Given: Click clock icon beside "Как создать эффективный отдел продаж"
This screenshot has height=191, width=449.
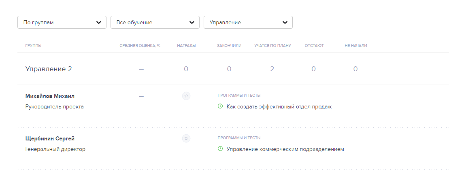Looking at the screenshot, I should (x=220, y=106).
